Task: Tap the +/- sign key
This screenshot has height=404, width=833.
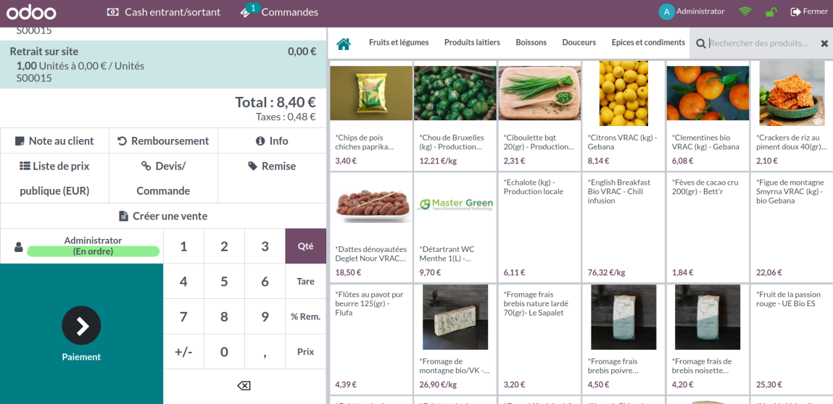Action: click(x=184, y=352)
